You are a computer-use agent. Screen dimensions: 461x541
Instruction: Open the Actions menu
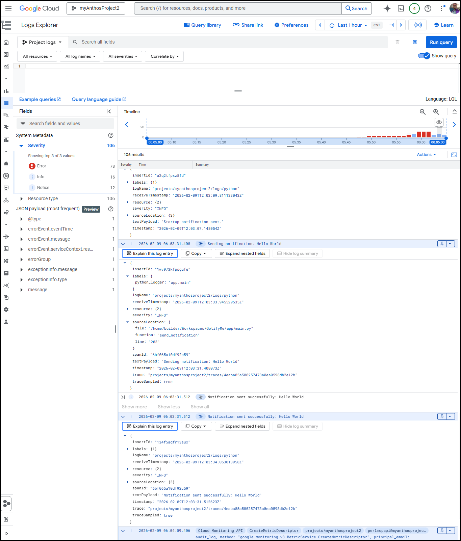(426, 155)
